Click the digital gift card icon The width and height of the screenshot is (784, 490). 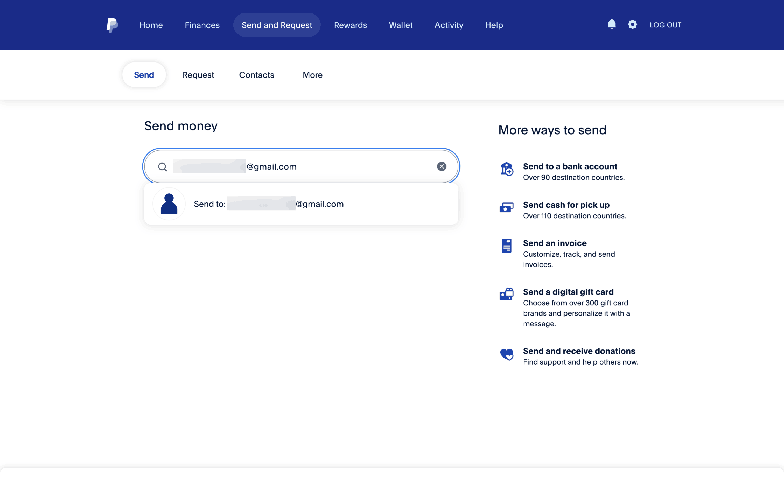[x=506, y=294]
